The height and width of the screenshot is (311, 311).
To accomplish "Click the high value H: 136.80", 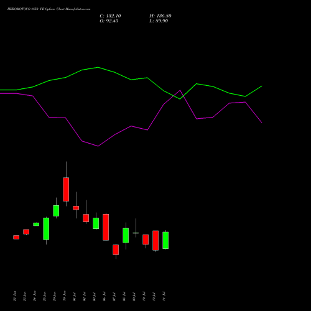I will click(160, 16).
